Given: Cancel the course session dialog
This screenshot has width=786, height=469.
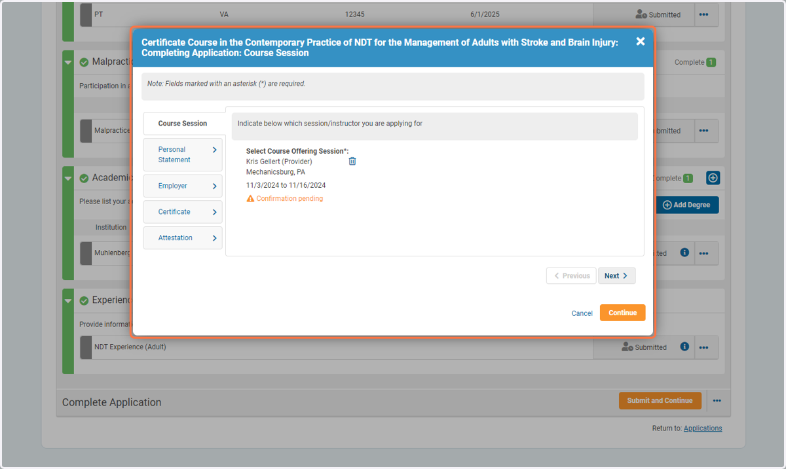Looking at the screenshot, I should (x=582, y=313).
